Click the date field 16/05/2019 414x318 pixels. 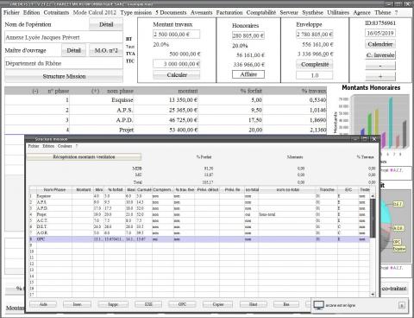click(x=380, y=33)
